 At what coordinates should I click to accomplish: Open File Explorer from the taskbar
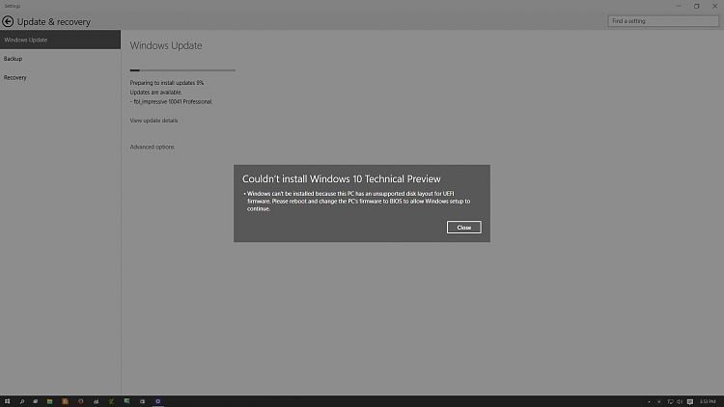coord(49,401)
